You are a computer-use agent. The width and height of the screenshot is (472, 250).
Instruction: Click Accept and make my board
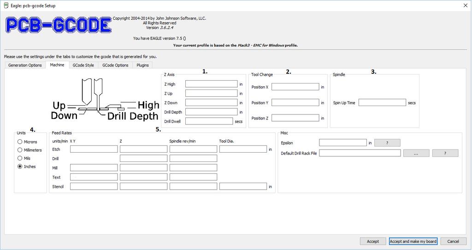click(x=413, y=241)
